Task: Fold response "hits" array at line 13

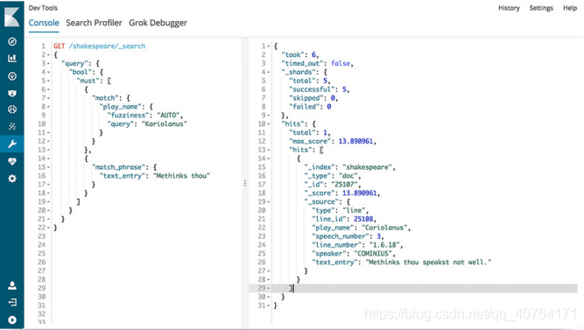Action: [268, 150]
